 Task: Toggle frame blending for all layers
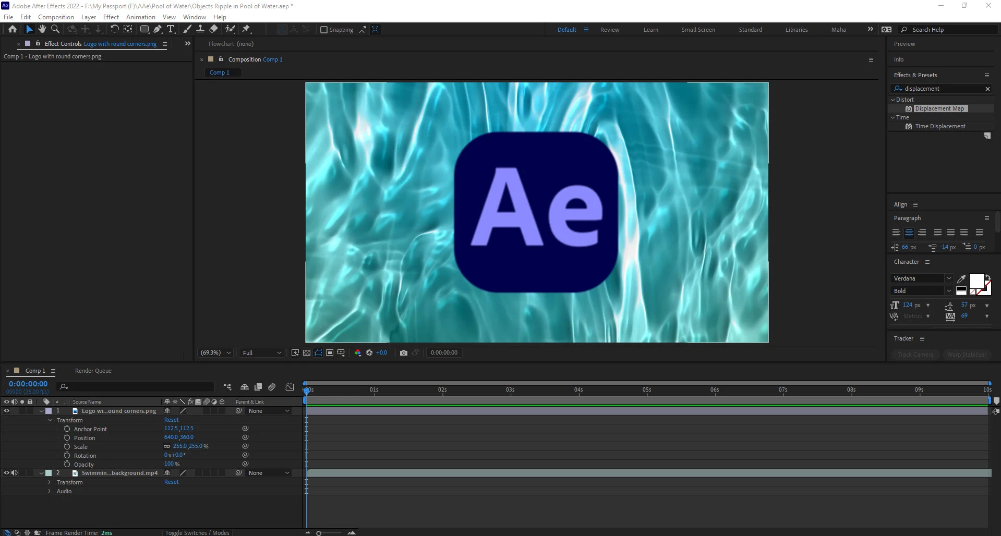258,387
